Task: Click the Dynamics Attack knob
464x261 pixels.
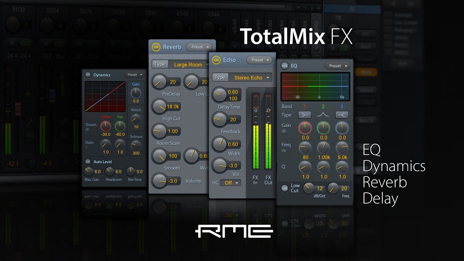Action: [x=136, y=118]
